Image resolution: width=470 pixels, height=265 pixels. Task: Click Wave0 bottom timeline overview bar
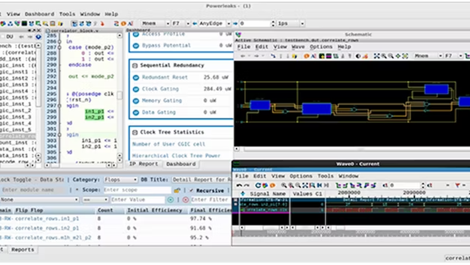(351, 233)
